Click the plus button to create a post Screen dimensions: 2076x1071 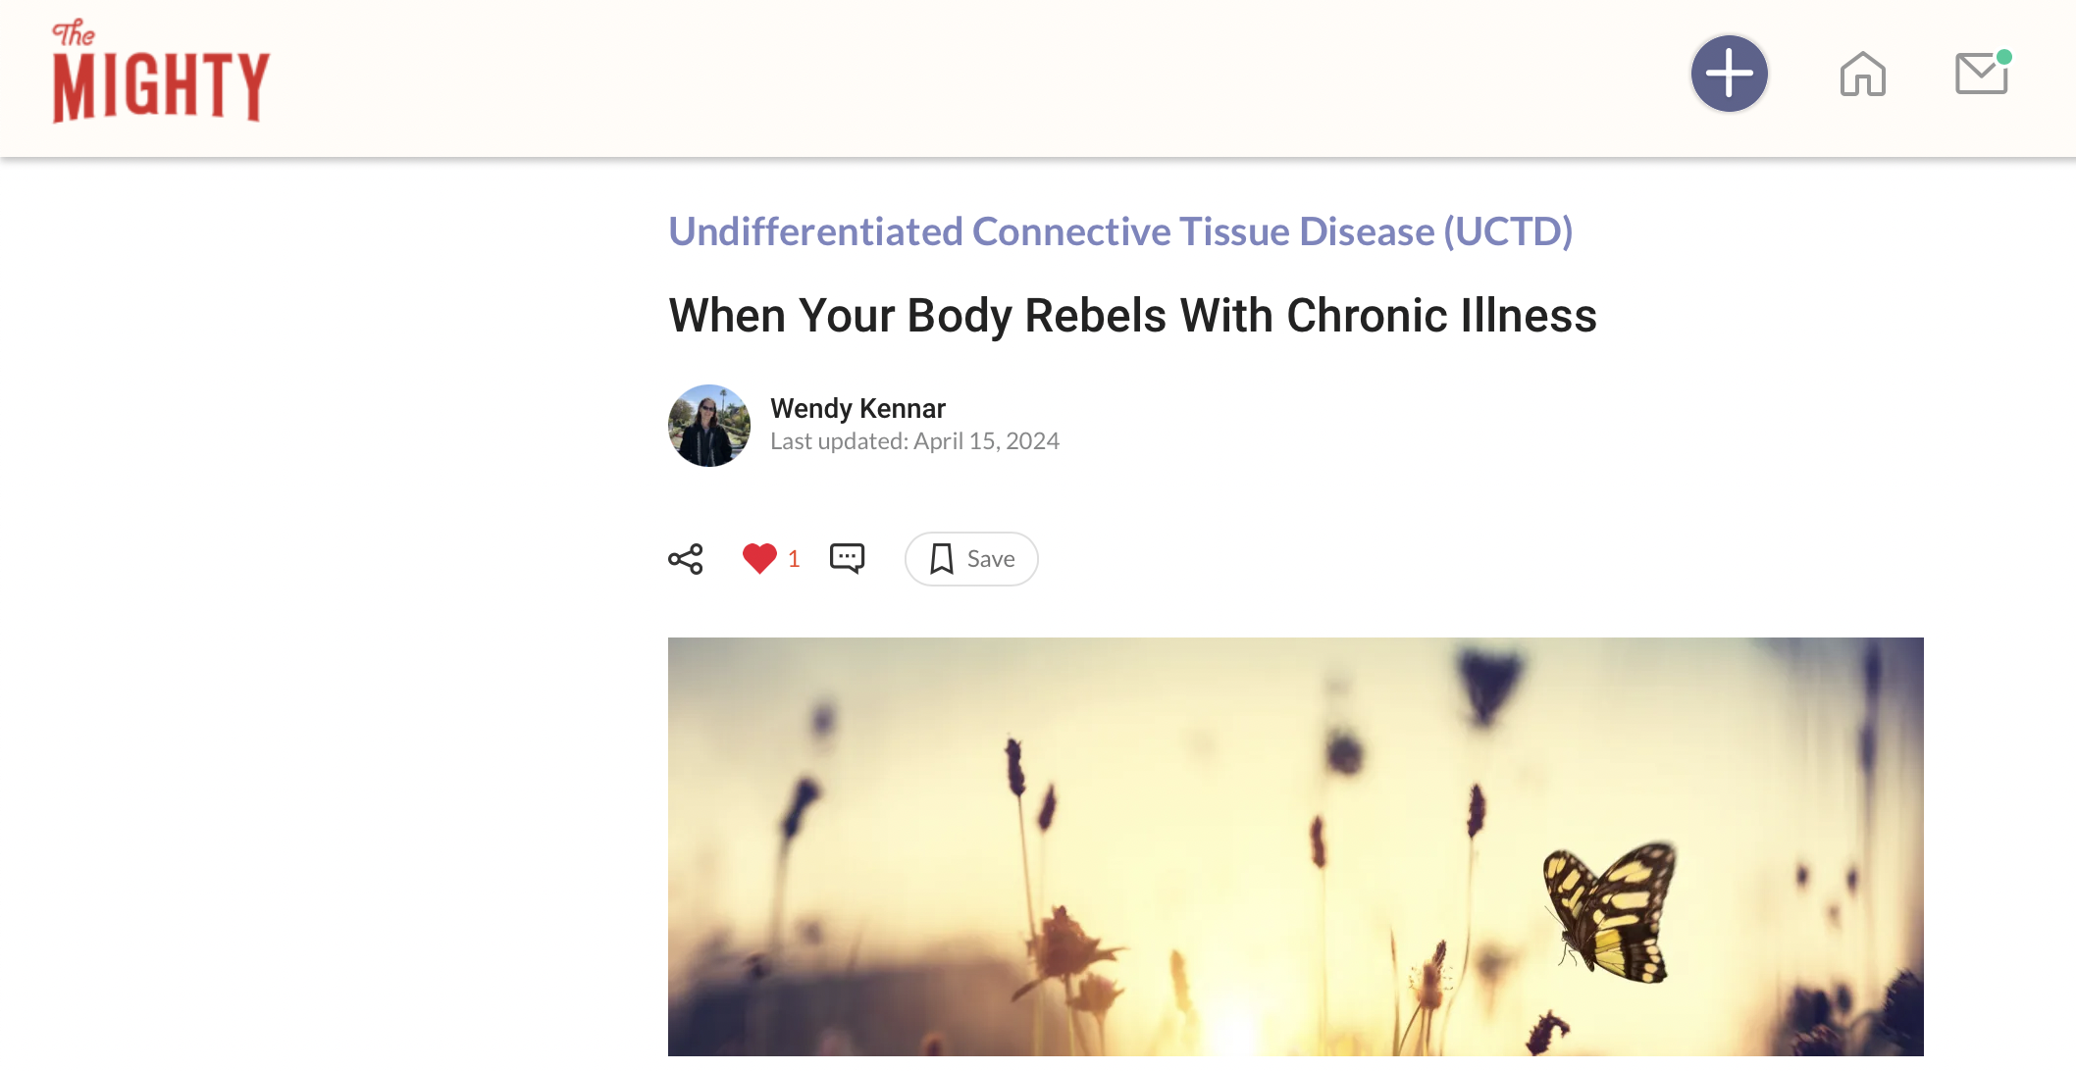(1729, 74)
